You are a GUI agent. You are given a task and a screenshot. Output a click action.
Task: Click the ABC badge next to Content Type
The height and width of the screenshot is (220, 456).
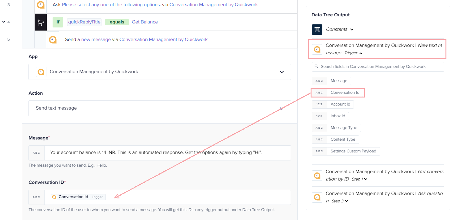click(x=320, y=139)
